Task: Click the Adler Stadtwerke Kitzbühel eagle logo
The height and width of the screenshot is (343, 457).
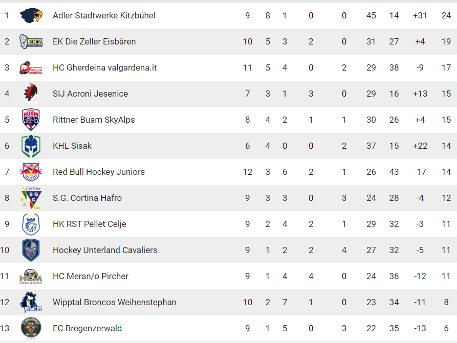Action: coord(31,16)
